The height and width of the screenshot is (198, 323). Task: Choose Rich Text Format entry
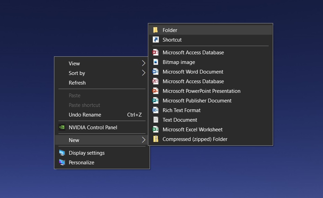[211, 110]
